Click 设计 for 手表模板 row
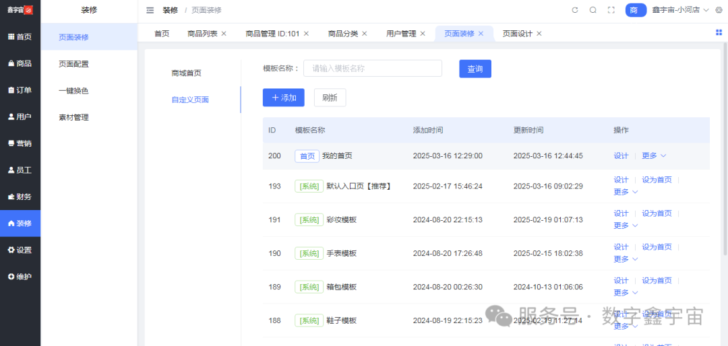The width and height of the screenshot is (728, 346). 621,247
